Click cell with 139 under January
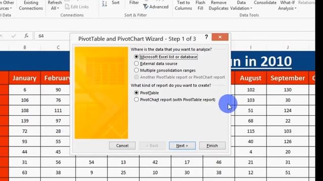Image resolution: width=323 pixels, height=181 pixels. coord(25,121)
